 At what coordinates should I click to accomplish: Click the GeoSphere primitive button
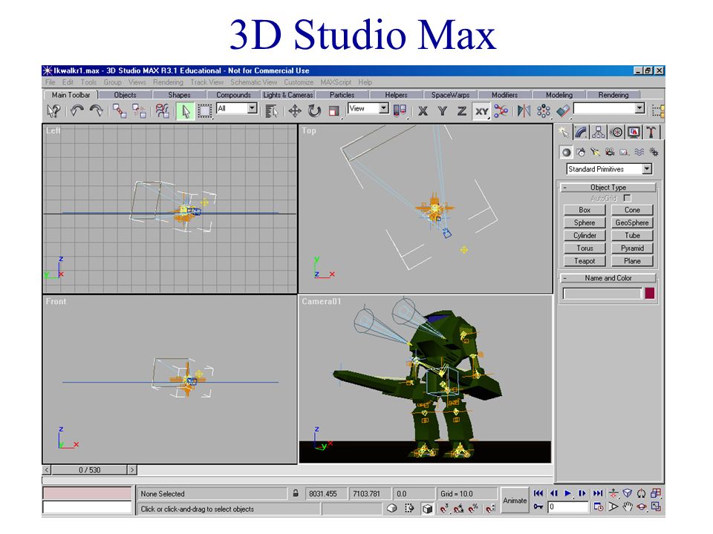coord(632,223)
